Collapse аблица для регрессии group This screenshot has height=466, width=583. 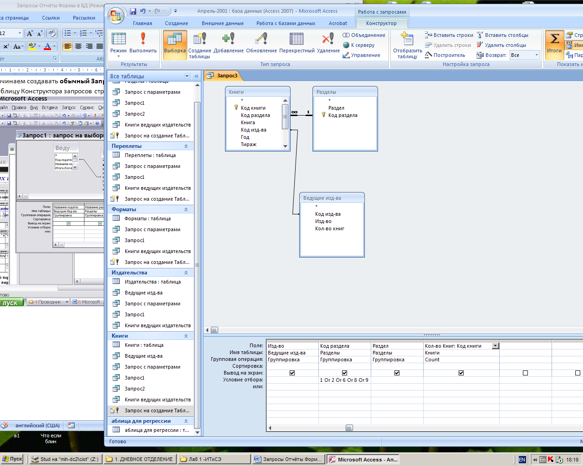[x=186, y=421]
